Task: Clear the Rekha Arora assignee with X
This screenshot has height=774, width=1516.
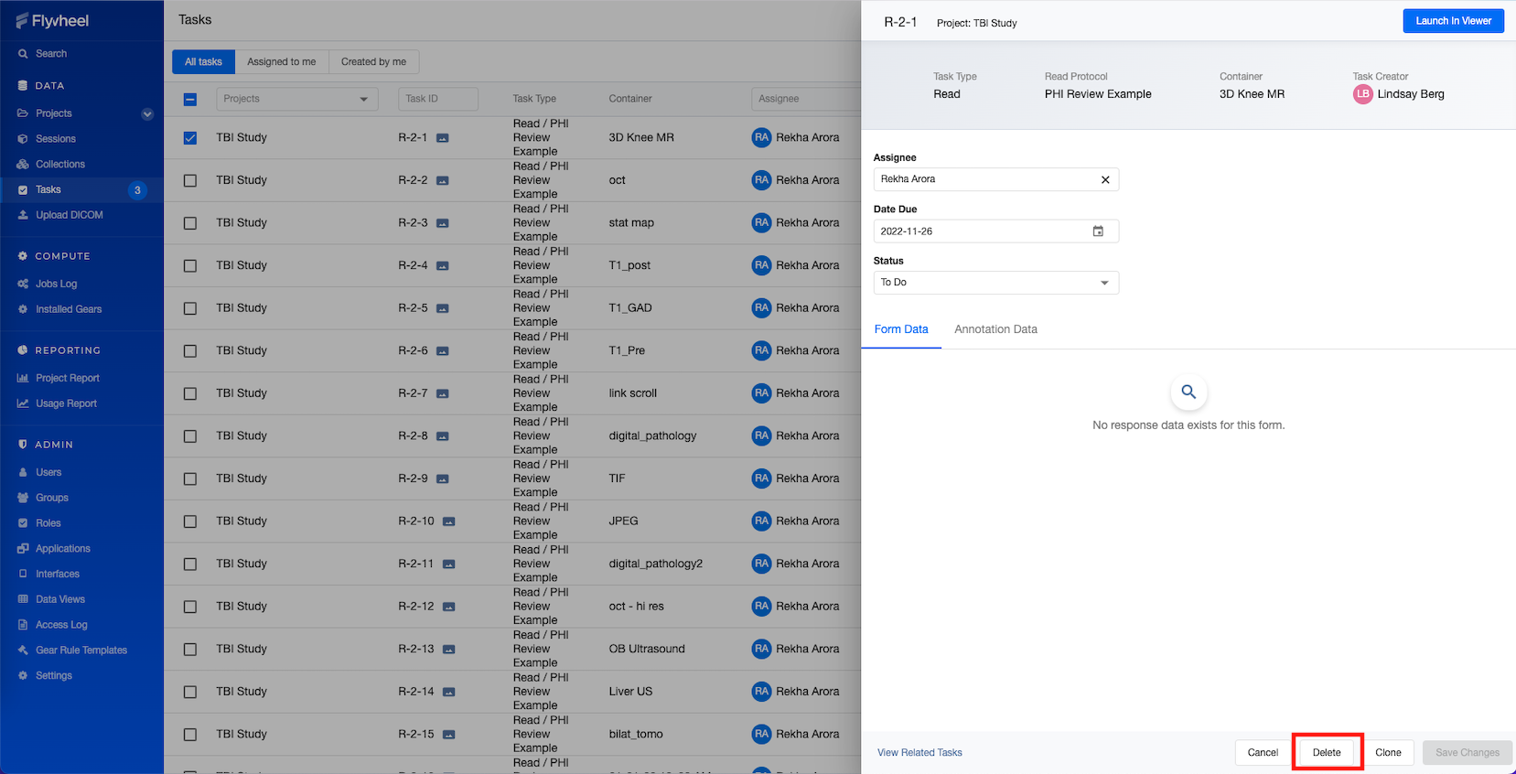Action: (1105, 180)
